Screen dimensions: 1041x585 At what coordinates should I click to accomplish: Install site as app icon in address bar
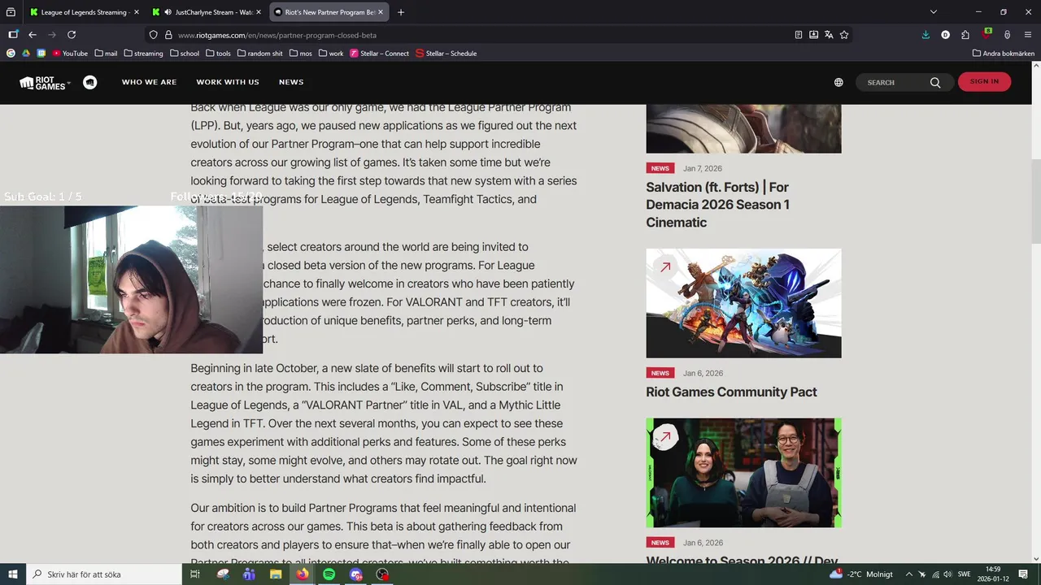813,35
